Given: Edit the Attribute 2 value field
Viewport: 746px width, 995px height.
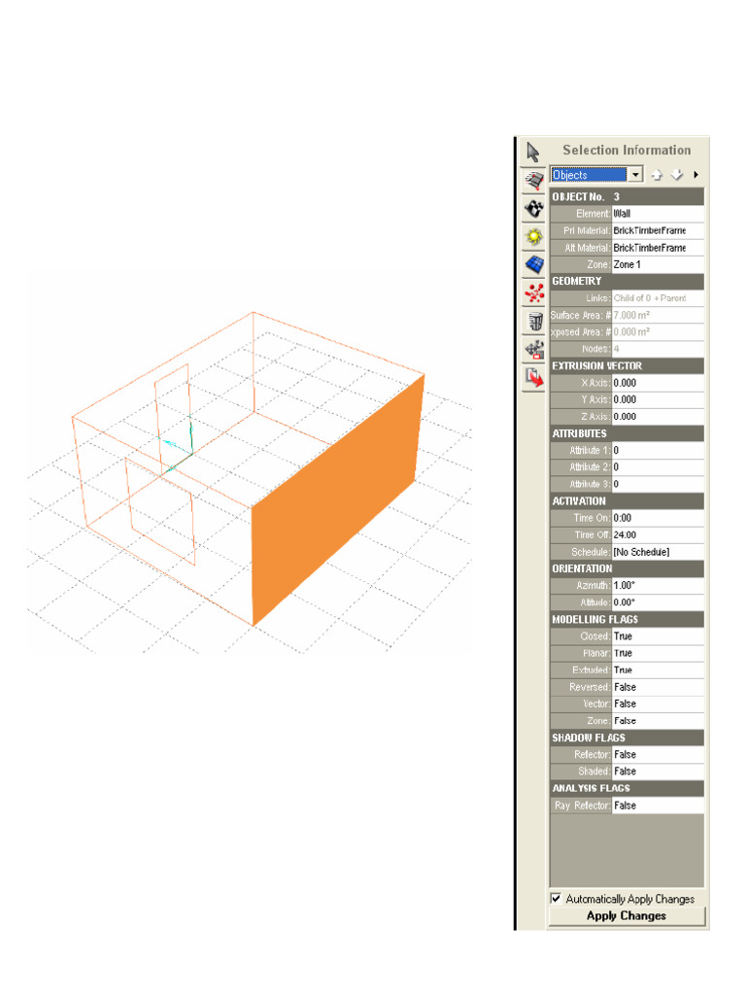Looking at the screenshot, I should (x=658, y=467).
